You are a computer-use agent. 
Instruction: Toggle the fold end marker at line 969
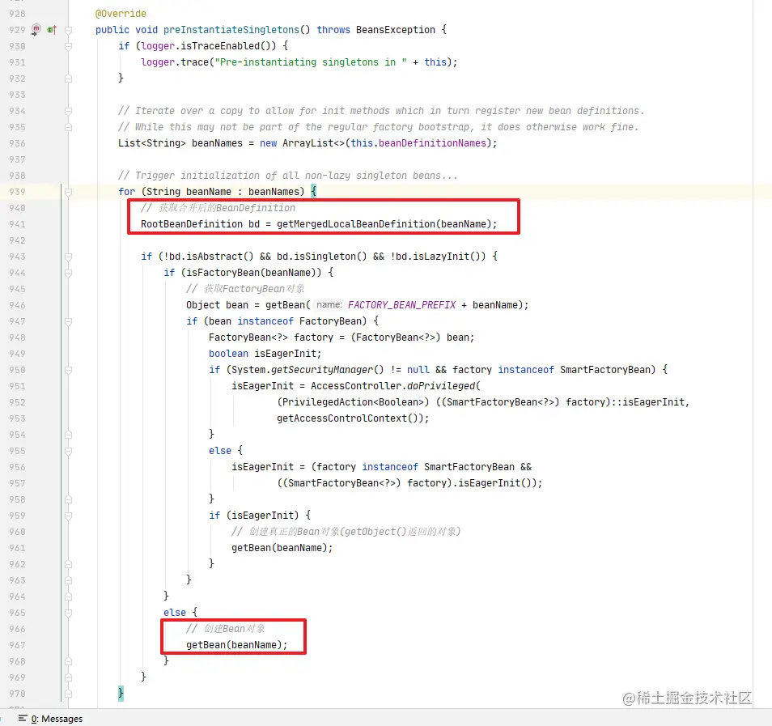coord(69,677)
